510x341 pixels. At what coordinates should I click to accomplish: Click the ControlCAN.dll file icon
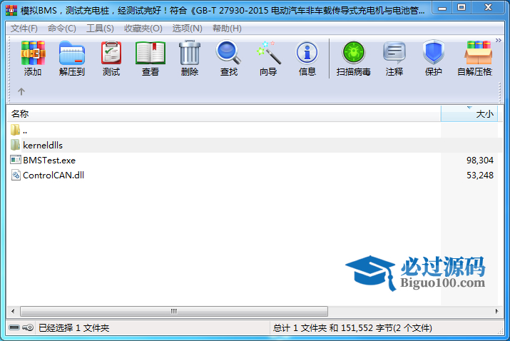click(x=16, y=175)
